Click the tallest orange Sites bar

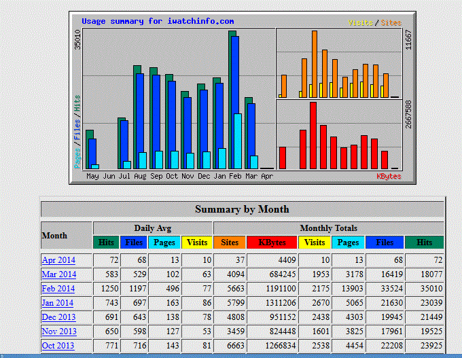click(315, 64)
